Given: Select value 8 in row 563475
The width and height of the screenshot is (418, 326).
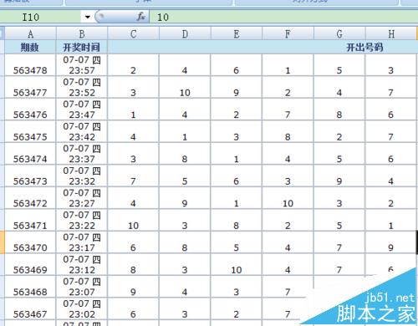Looking at the screenshot, I should point(288,131).
